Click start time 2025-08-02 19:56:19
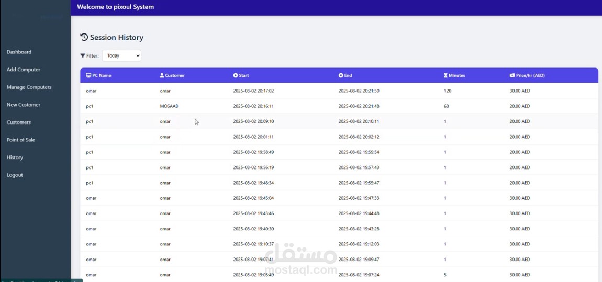Image resolution: width=602 pixels, height=282 pixels. (253, 167)
